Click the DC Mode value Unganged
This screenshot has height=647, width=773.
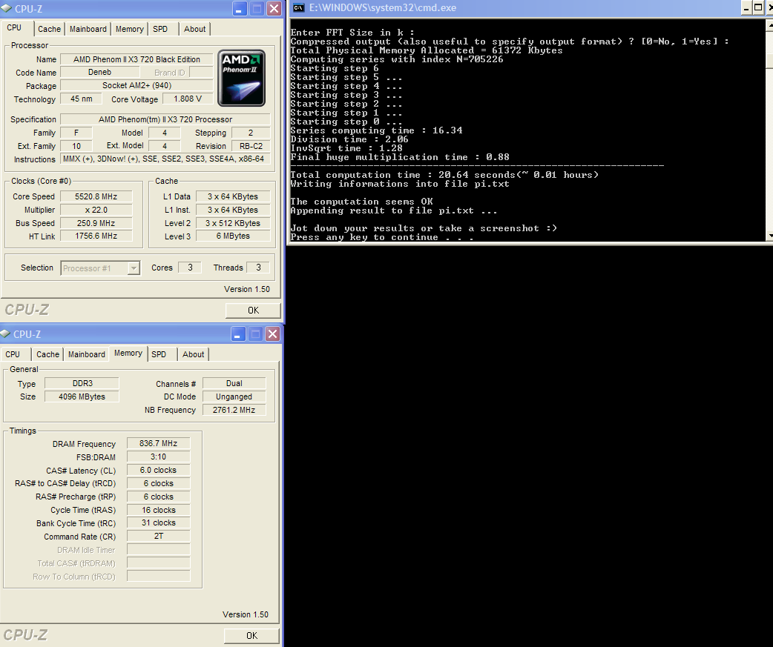234,397
